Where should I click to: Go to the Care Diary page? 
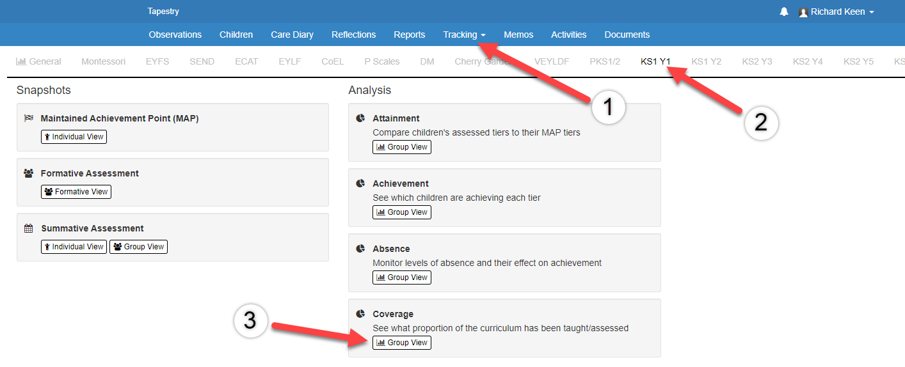292,35
